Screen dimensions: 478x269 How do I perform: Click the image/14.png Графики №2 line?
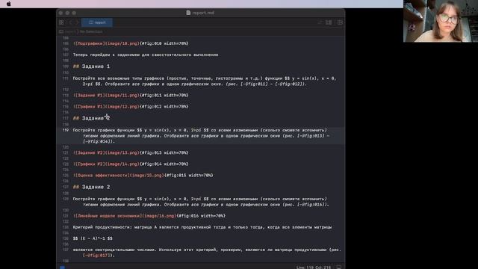click(131, 164)
